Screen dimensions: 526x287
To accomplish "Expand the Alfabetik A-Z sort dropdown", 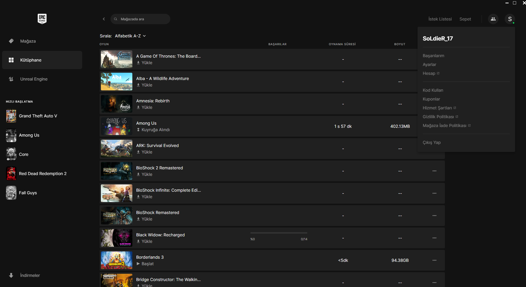I will pyautogui.click(x=130, y=36).
